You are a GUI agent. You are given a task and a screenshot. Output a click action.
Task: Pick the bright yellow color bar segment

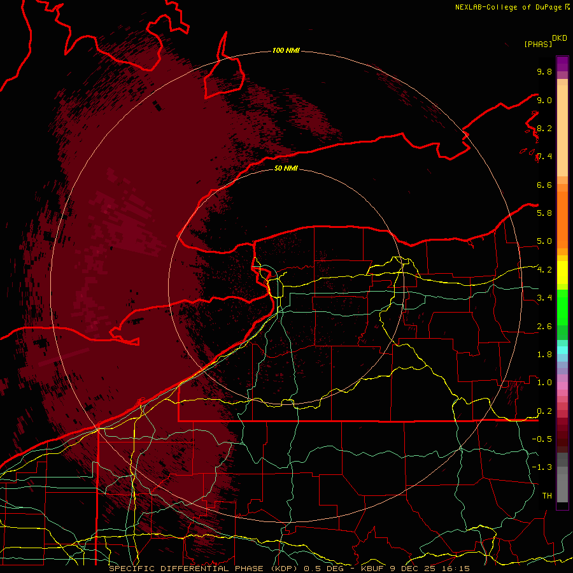(562, 272)
